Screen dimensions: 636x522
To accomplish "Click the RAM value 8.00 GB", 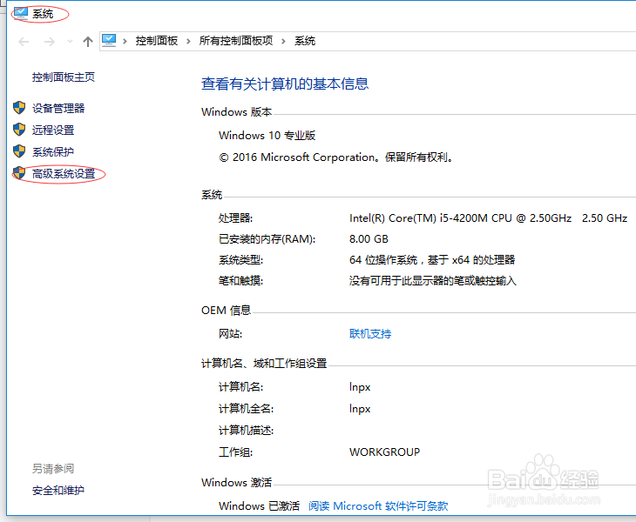I will click(x=369, y=239).
